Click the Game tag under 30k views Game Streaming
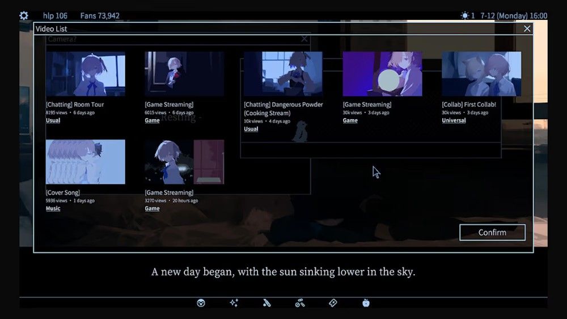 [350, 120]
